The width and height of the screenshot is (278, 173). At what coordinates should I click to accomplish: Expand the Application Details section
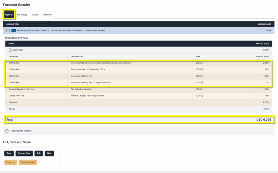click(7, 131)
